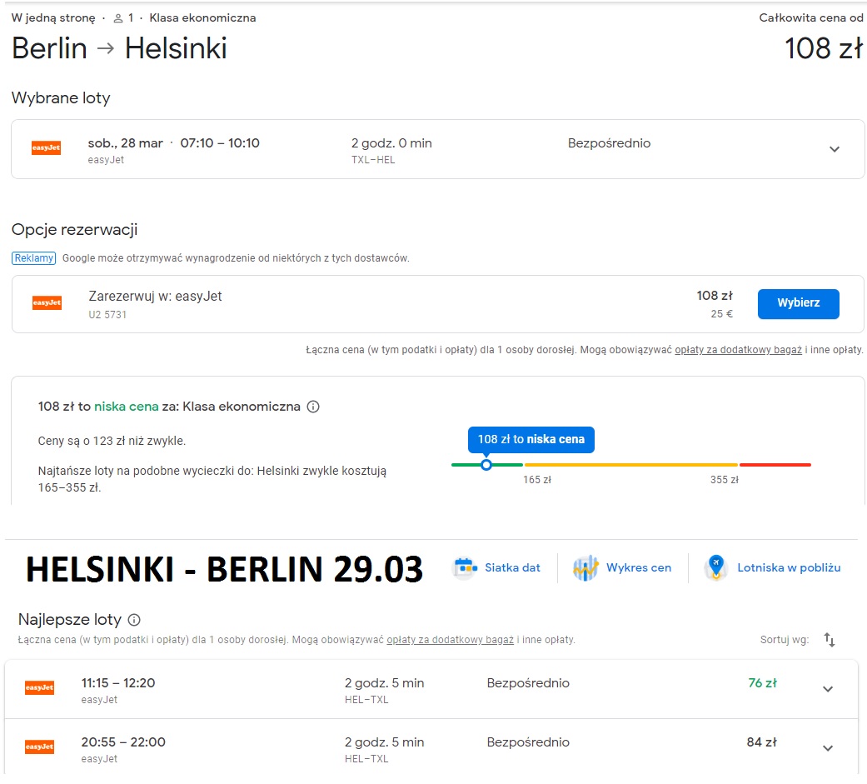
Task: Click the 76 zł price
Action: pos(763,683)
